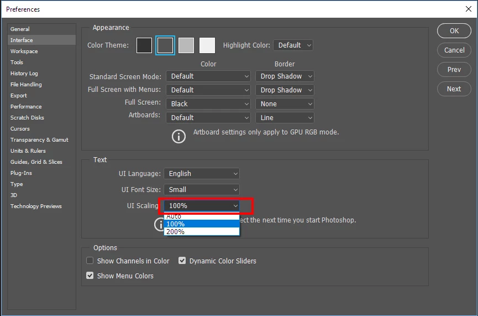Open Standard Screen Mode border dropdown
The image size is (478, 316).
285,76
